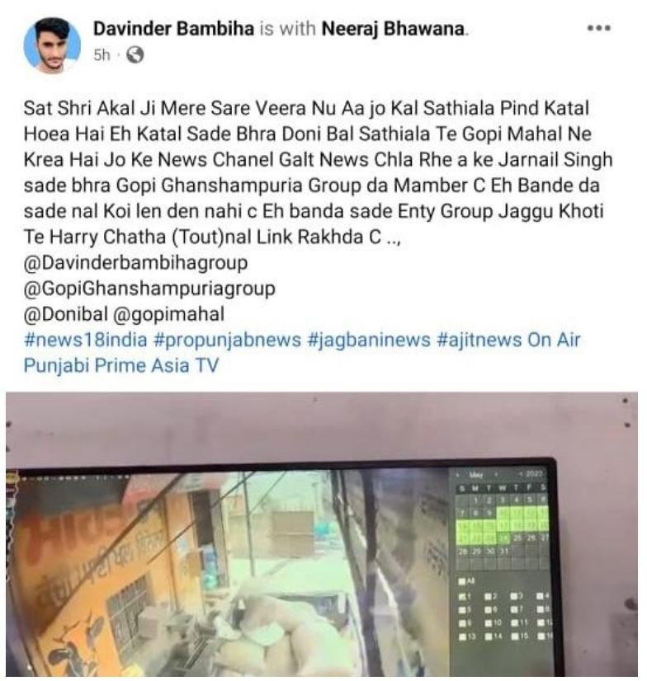The height and width of the screenshot is (681, 647).
Task: Toggle the channel 2 checkbox
Action: point(489,597)
